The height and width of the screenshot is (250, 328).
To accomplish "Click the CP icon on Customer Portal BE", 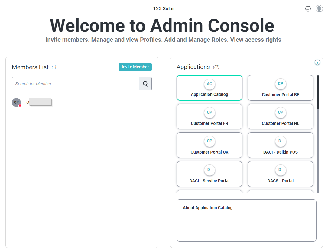I will point(280,84).
